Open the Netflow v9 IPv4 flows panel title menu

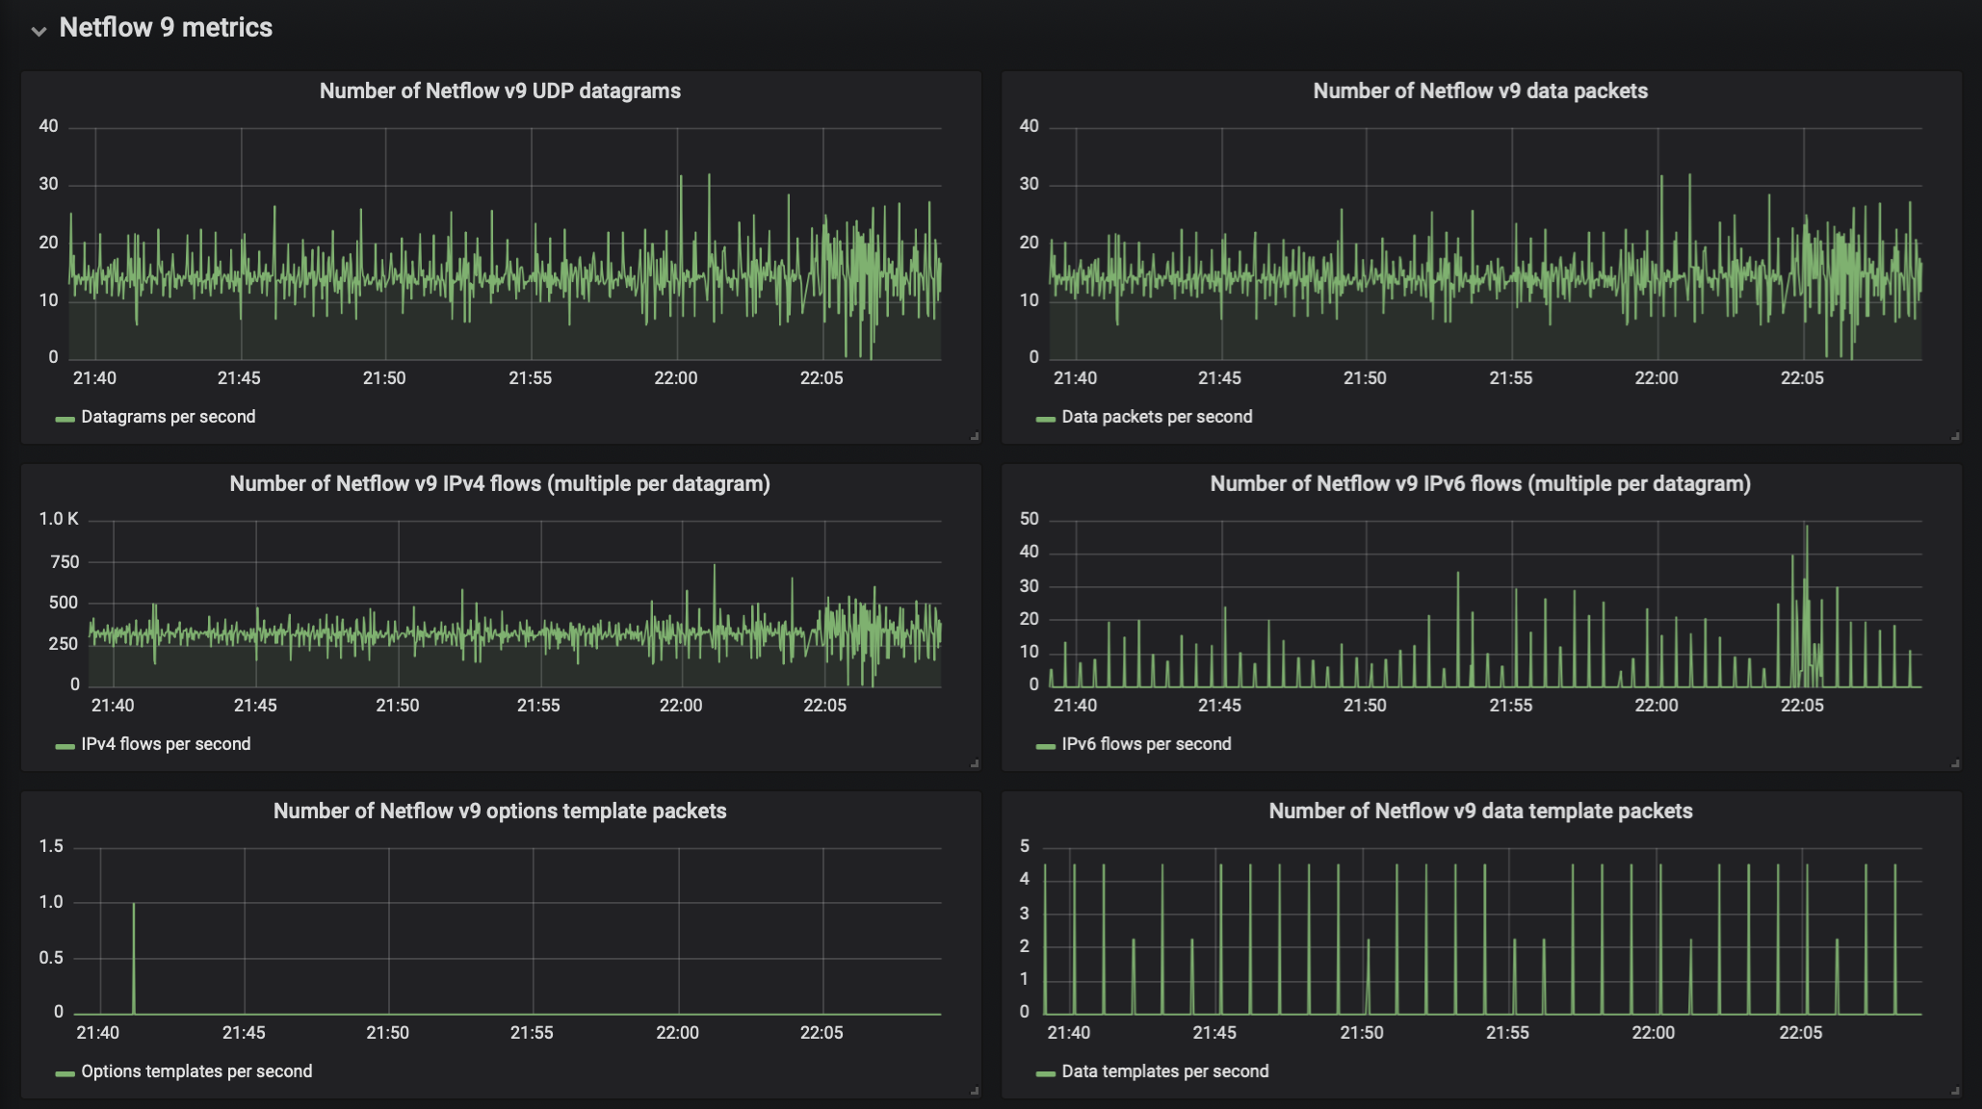(x=500, y=484)
